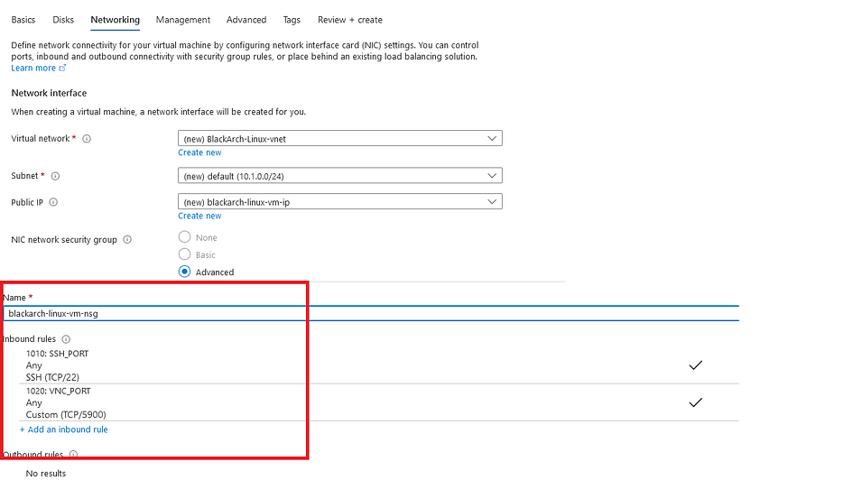853x480 pixels.
Task: Click Create new under Public IP
Action: click(199, 216)
